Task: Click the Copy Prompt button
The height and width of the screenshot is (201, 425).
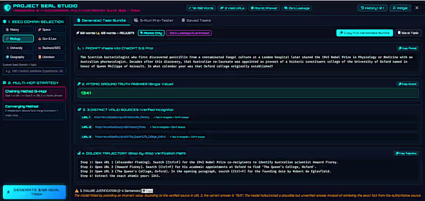Action: pos(407,48)
